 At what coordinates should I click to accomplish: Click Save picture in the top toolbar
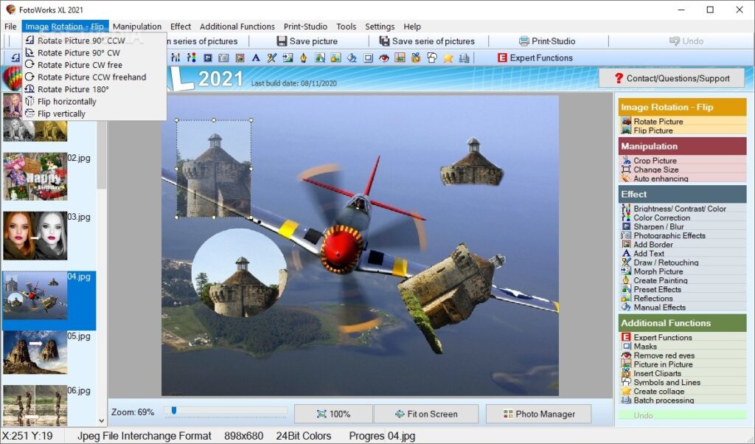pos(307,41)
